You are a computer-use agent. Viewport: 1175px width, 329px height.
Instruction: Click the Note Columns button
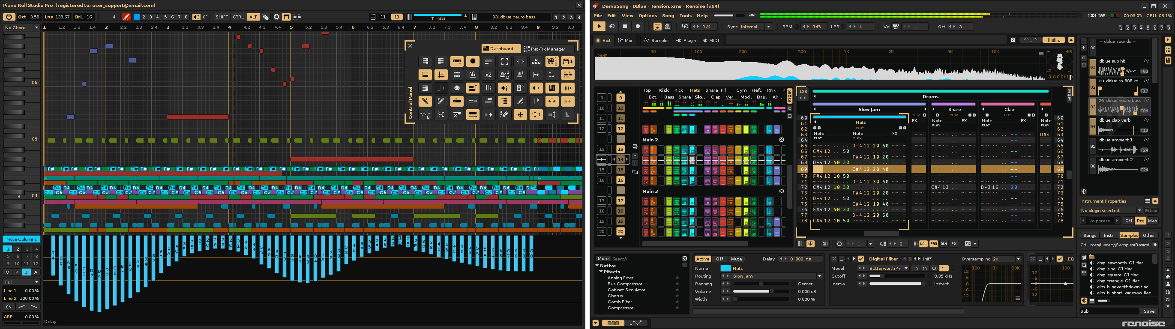point(21,239)
